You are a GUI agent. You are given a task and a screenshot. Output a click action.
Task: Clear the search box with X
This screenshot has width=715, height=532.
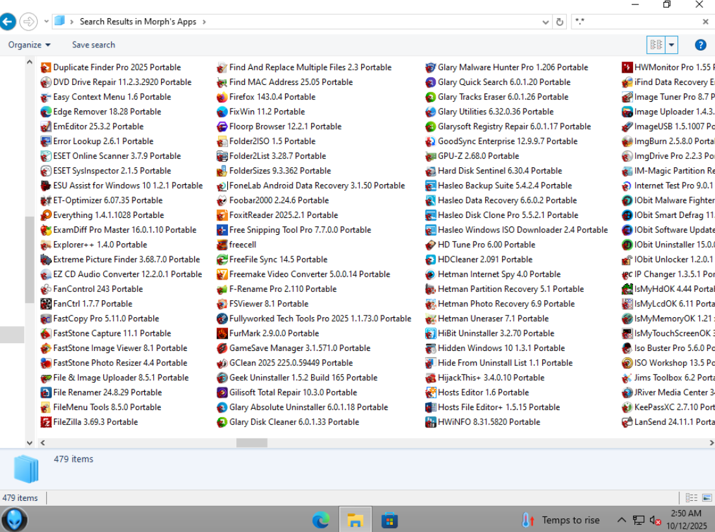(x=705, y=21)
